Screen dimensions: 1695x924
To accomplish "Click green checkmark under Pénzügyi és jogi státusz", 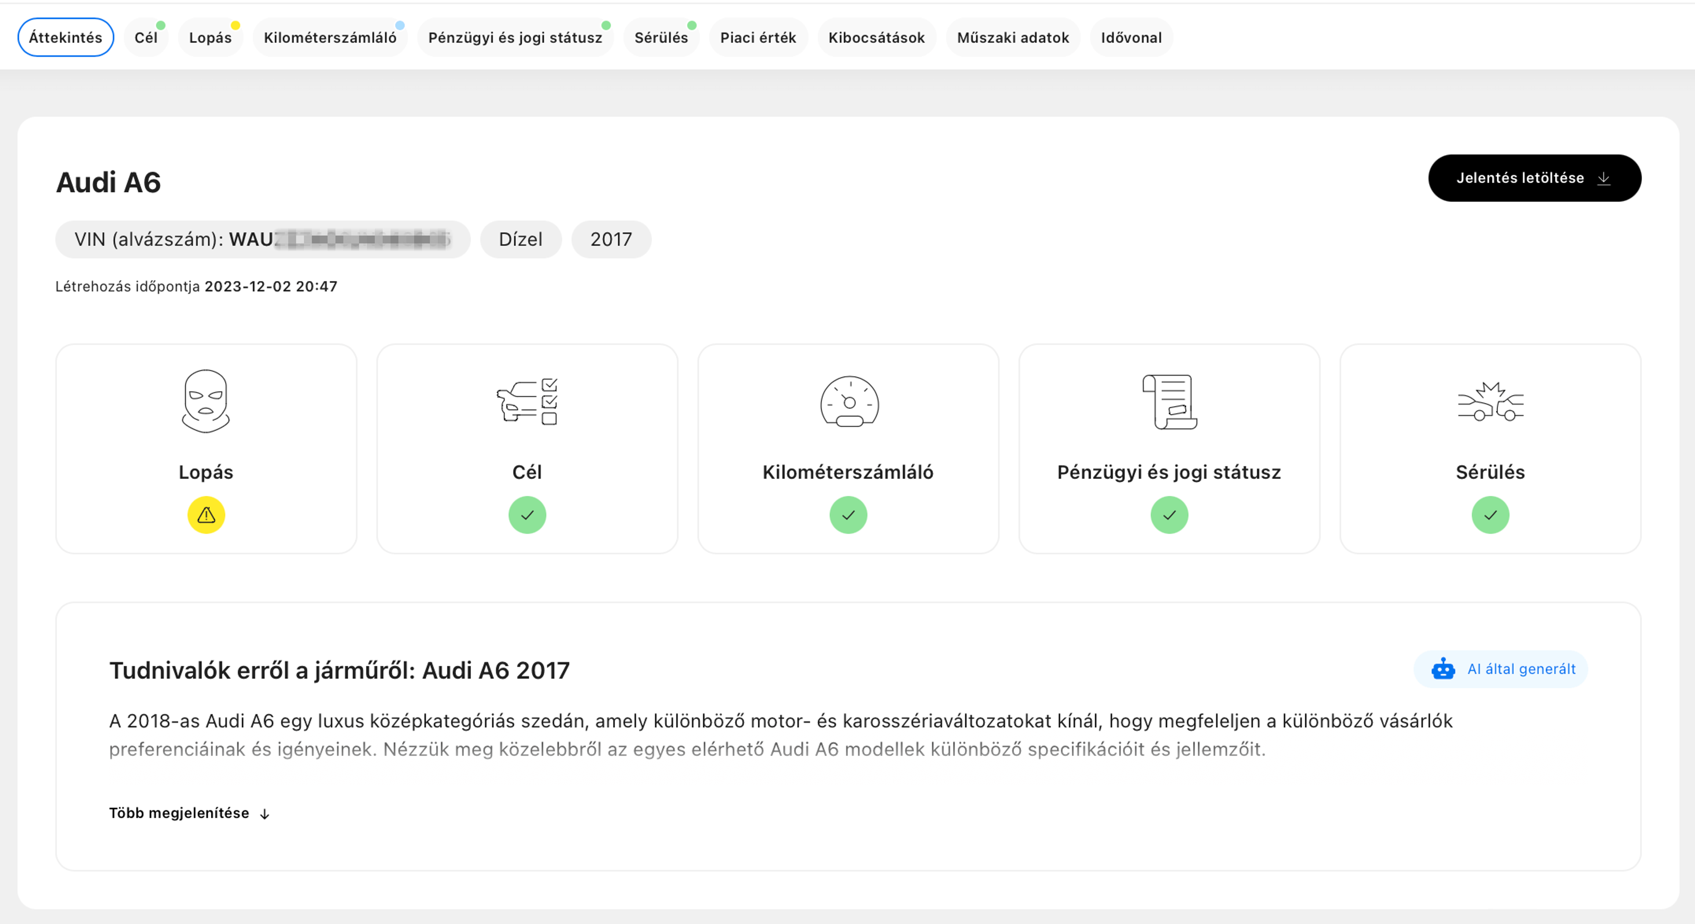I will [1169, 515].
